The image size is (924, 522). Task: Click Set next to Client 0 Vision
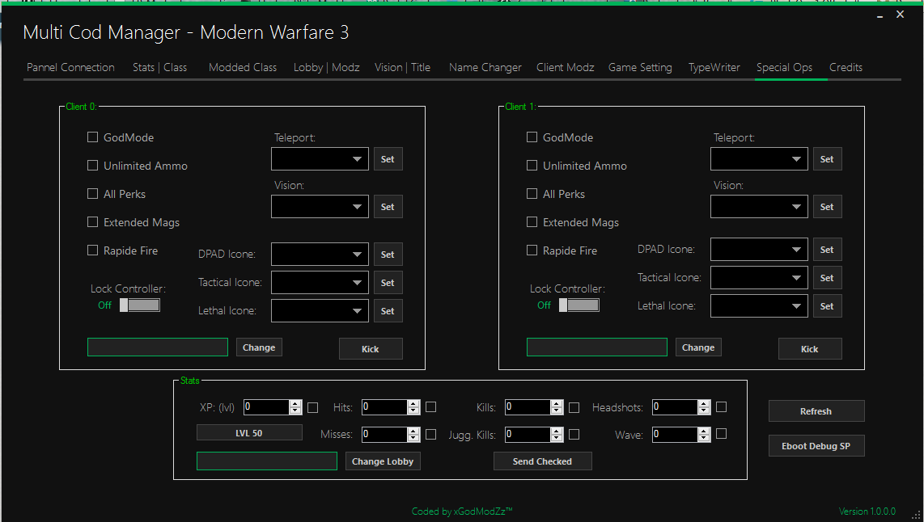[388, 207]
